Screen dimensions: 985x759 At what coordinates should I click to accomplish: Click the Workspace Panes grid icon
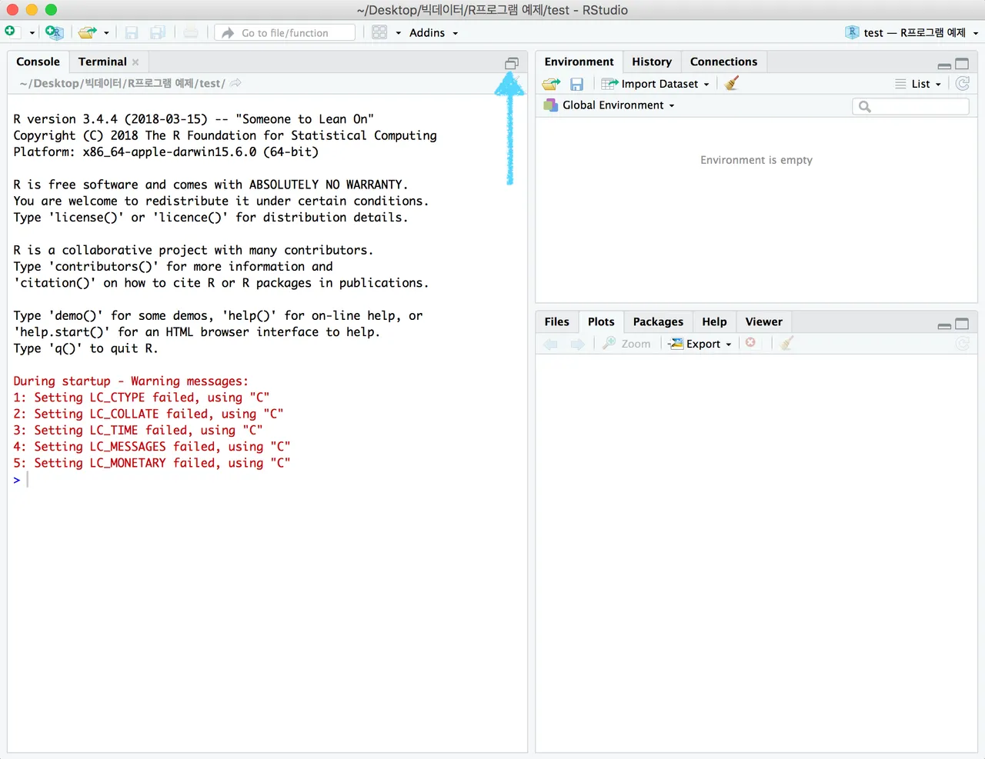click(x=379, y=32)
